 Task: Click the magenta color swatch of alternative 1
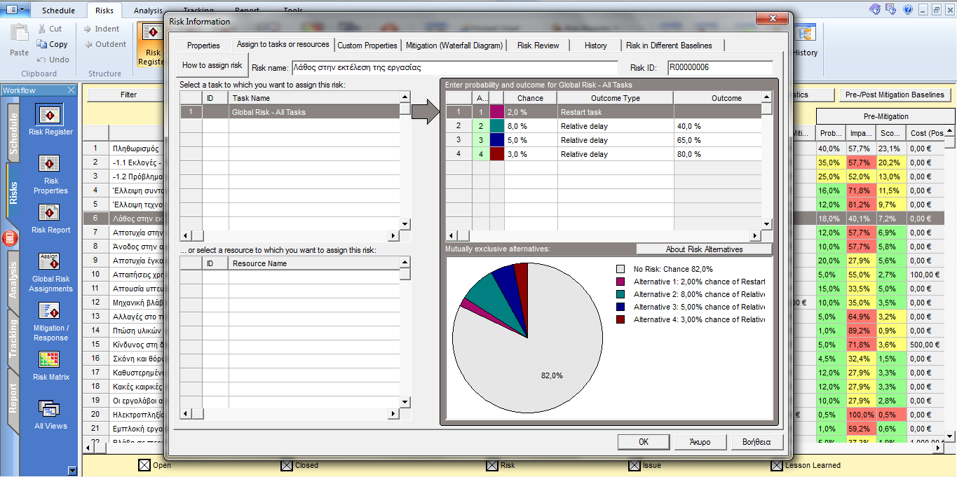point(497,112)
